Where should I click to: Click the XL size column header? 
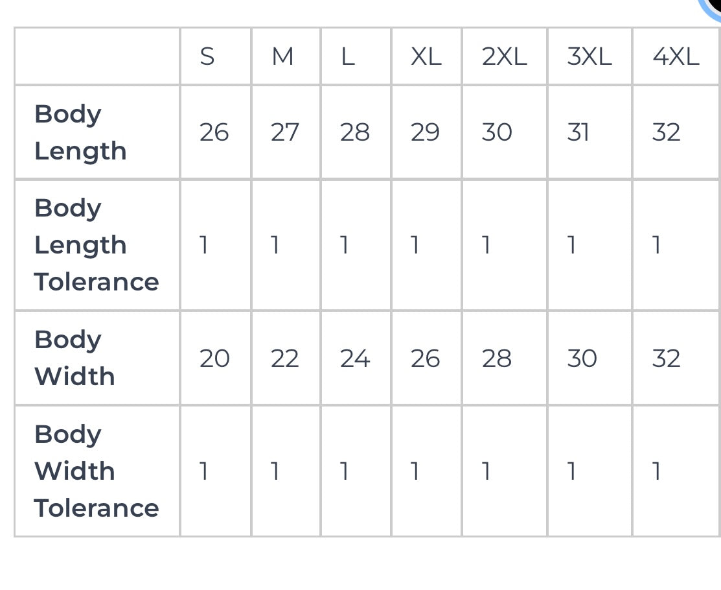pyautogui.click(x=426, y=57)
